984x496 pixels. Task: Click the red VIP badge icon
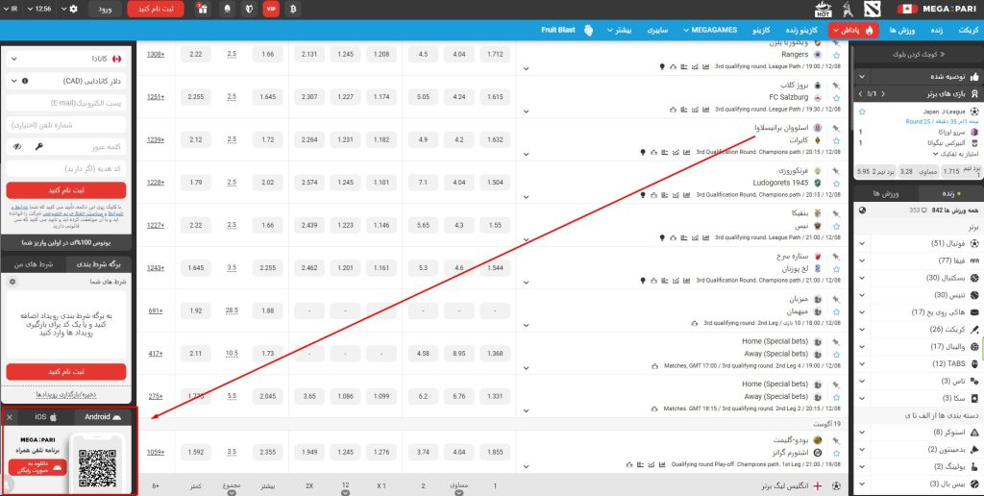coord(271,9)
